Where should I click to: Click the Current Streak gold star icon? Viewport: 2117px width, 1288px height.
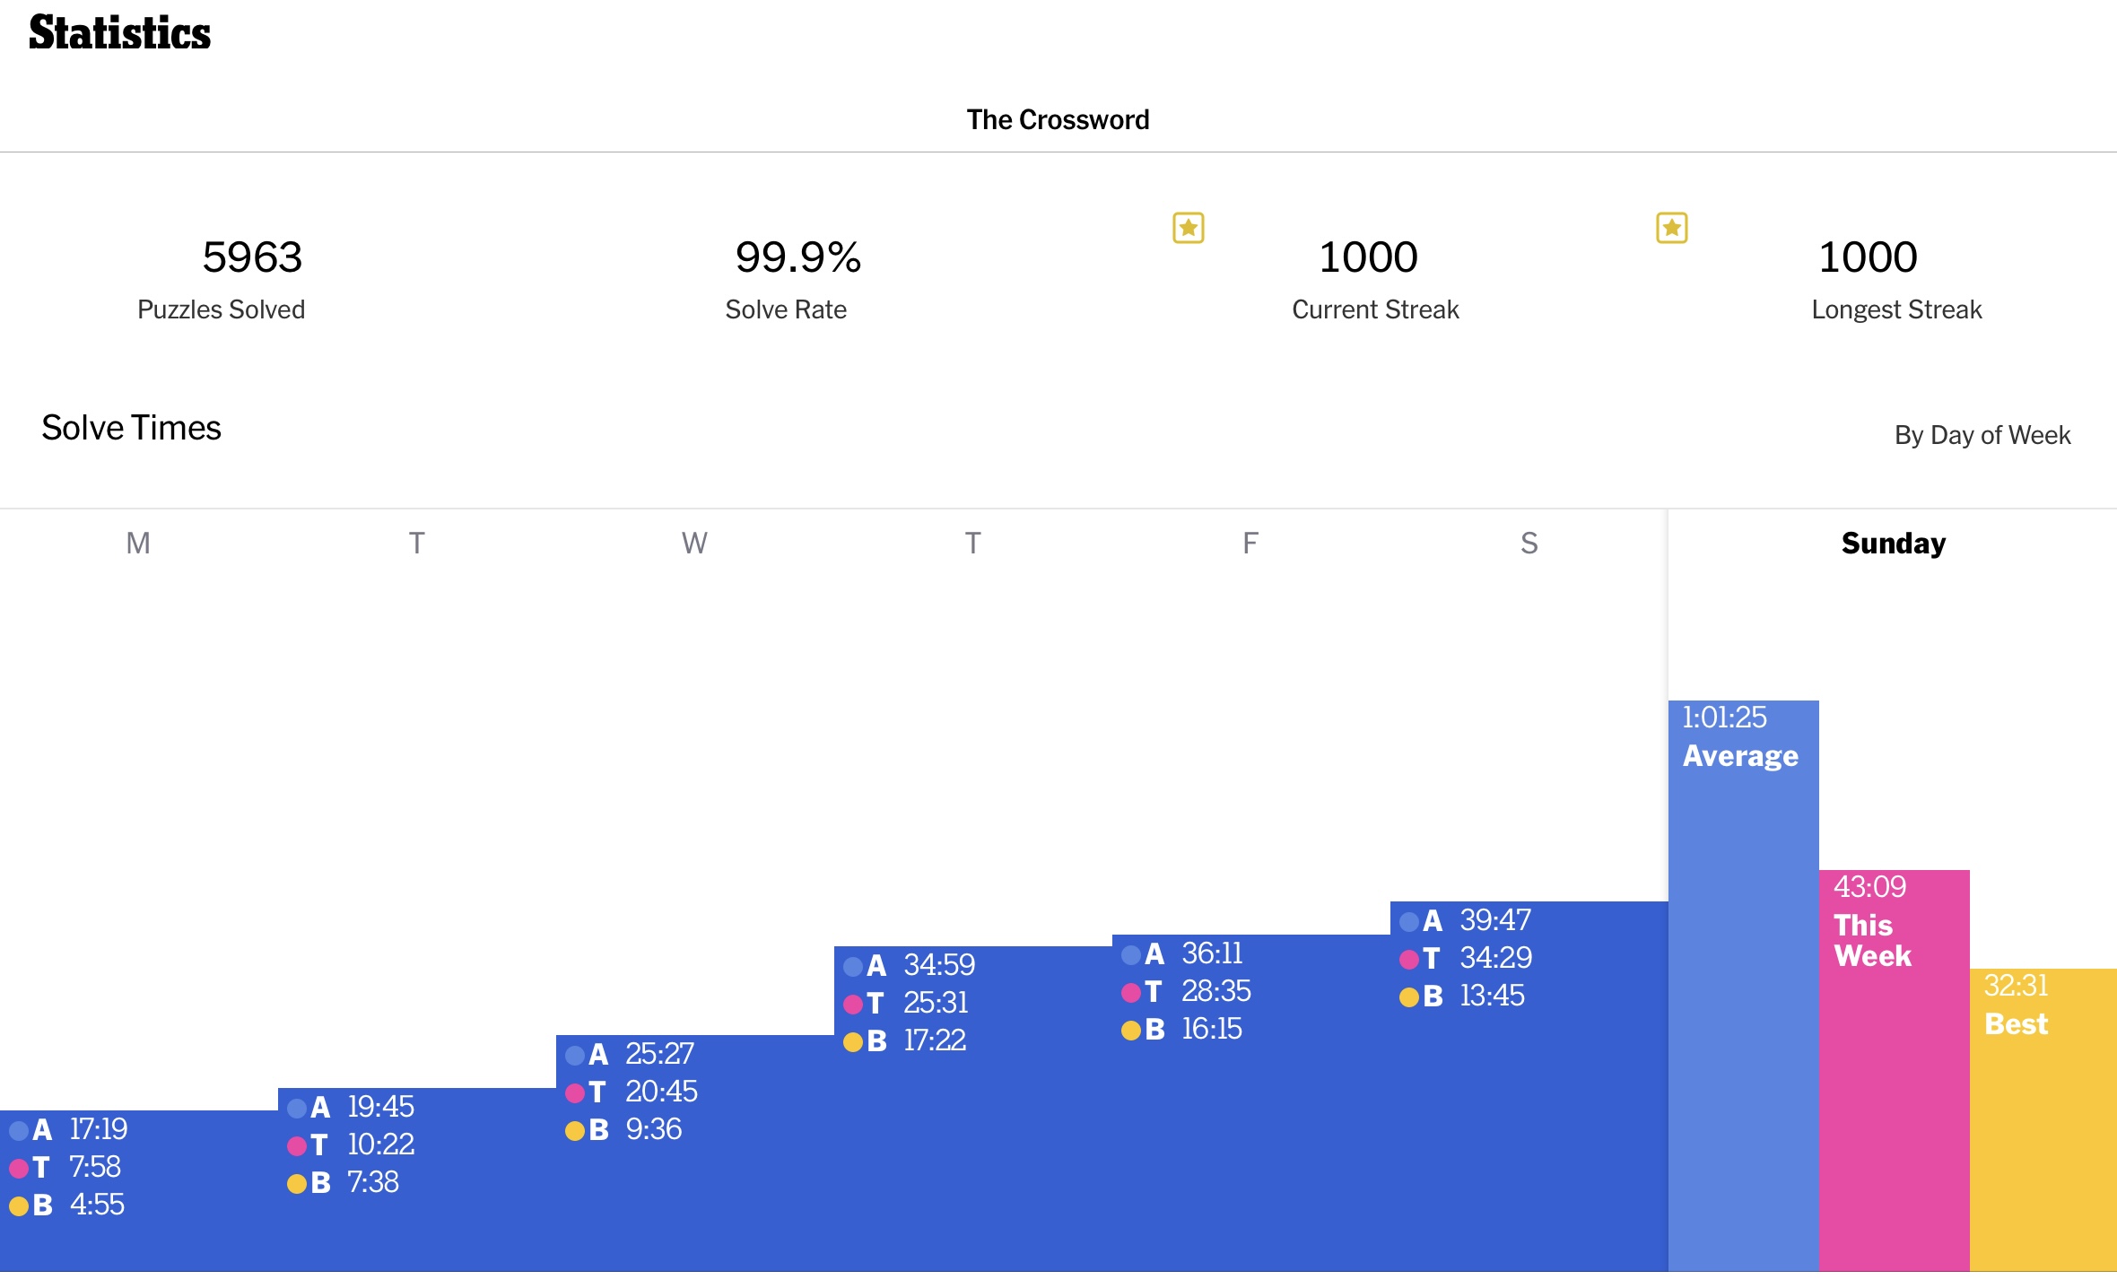(1189, 228)
